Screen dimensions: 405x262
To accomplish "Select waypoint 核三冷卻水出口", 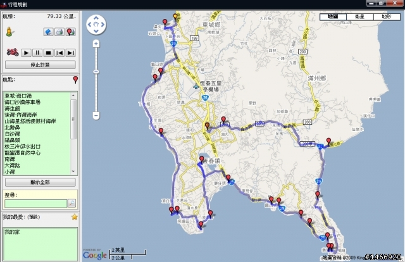I will (23, 146).
